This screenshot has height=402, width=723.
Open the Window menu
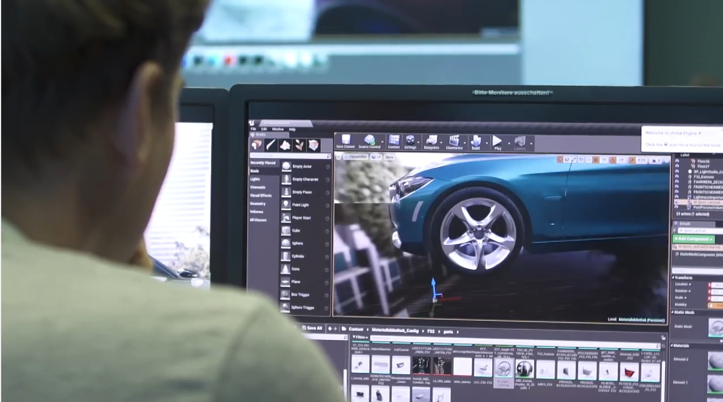(278, 129)
